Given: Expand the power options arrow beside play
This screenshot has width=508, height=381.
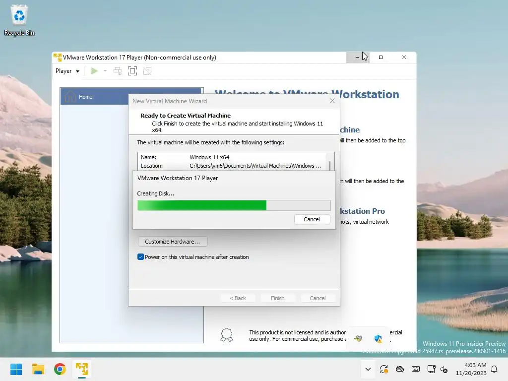Looking at the screenshot, I should [x=105, y=71].
